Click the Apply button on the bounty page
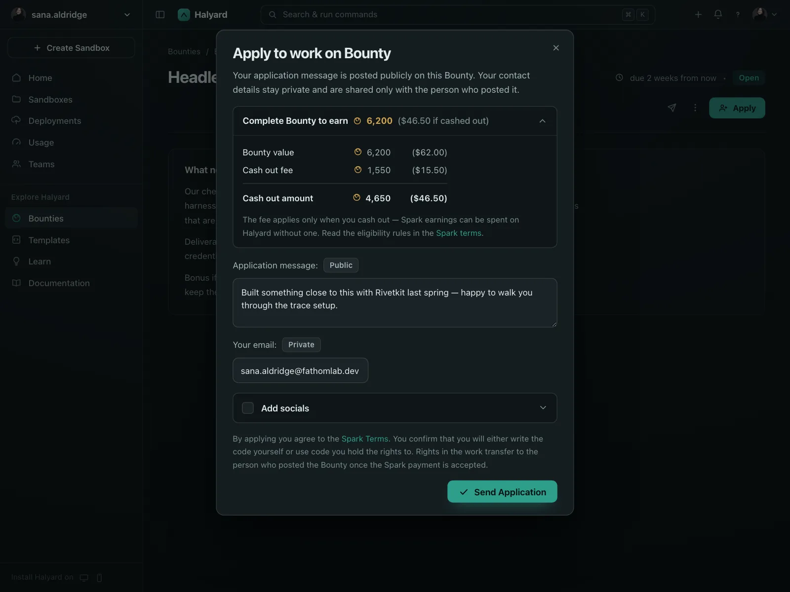Image resolution: width=790 pixels, height=592 pixels. [737, 108]
